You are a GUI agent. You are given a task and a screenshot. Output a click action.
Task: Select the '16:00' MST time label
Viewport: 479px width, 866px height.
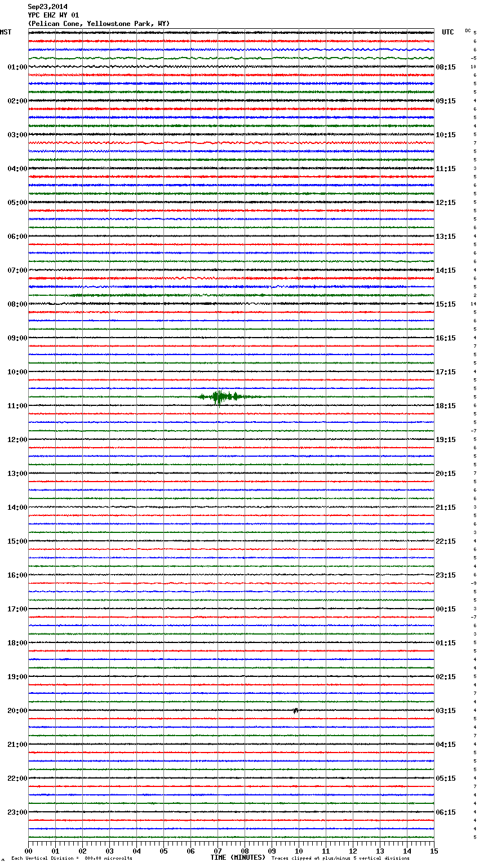coord(17,575)
